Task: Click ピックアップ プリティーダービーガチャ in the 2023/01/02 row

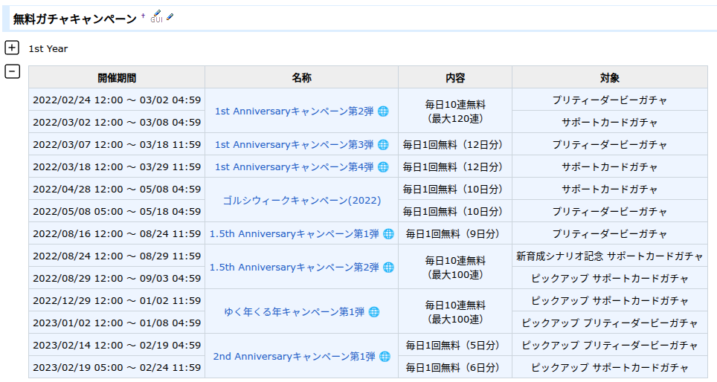Action: tap(610, 323)
